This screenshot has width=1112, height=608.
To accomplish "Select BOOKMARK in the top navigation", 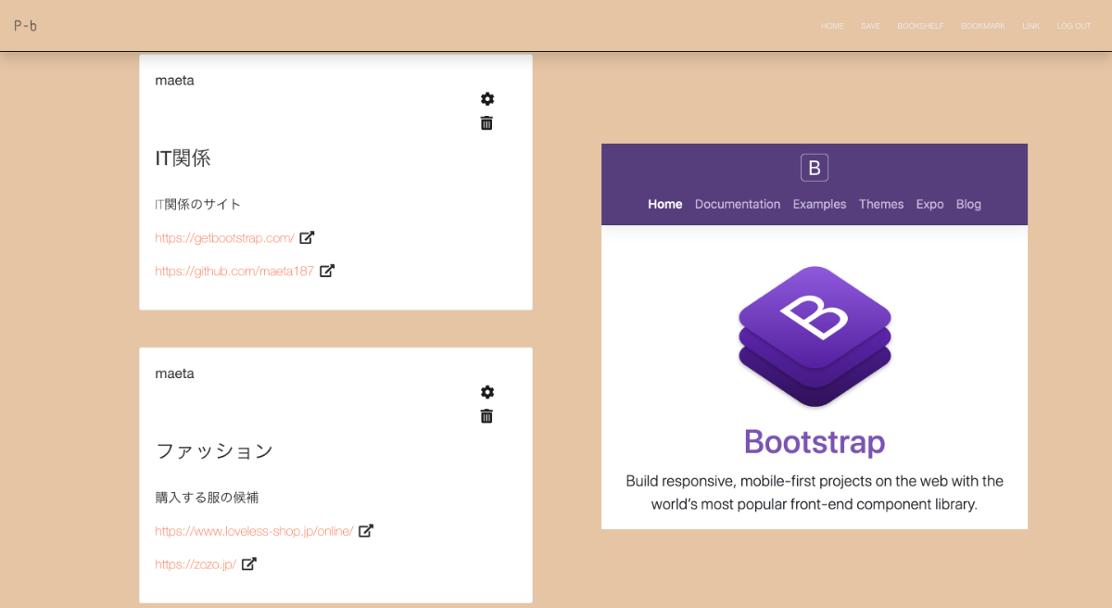I will [982, 26].
